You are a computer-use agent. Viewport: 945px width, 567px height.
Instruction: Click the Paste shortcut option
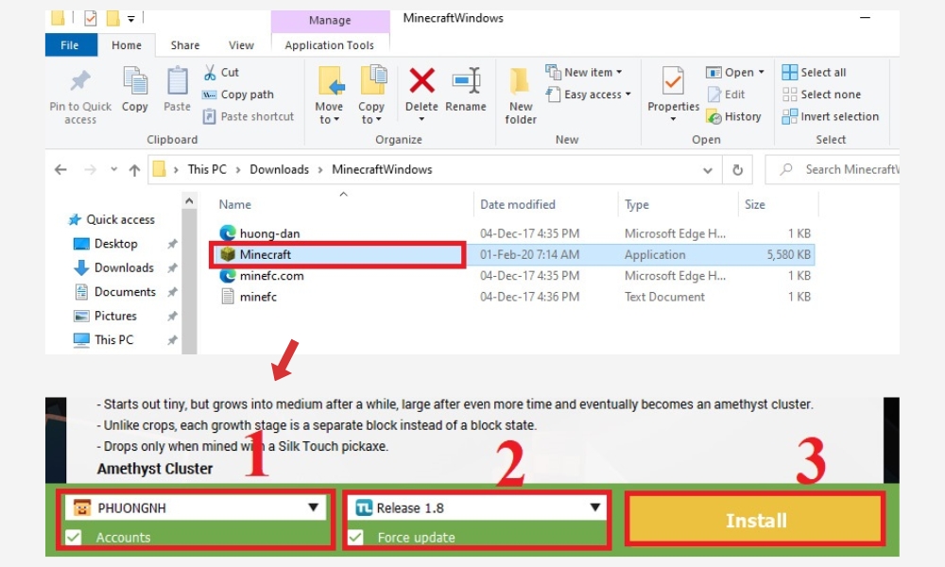pos(249,116)
